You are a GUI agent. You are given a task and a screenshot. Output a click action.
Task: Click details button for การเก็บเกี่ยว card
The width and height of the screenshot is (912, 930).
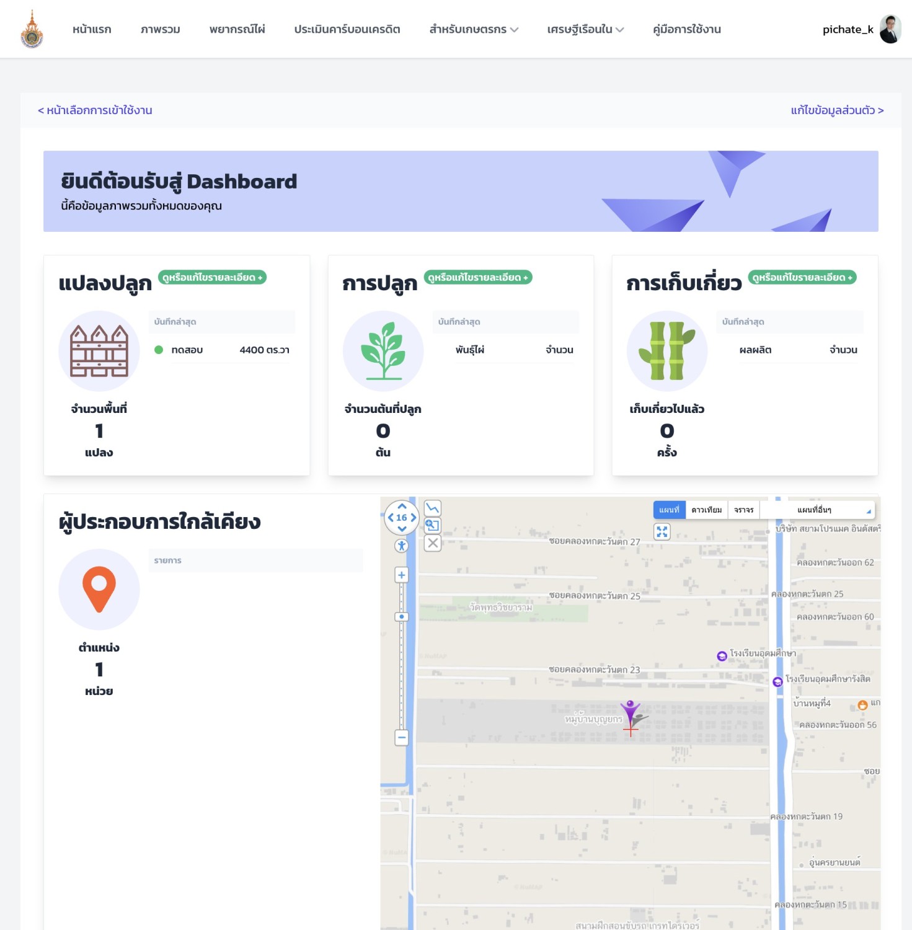click(802, 277)
